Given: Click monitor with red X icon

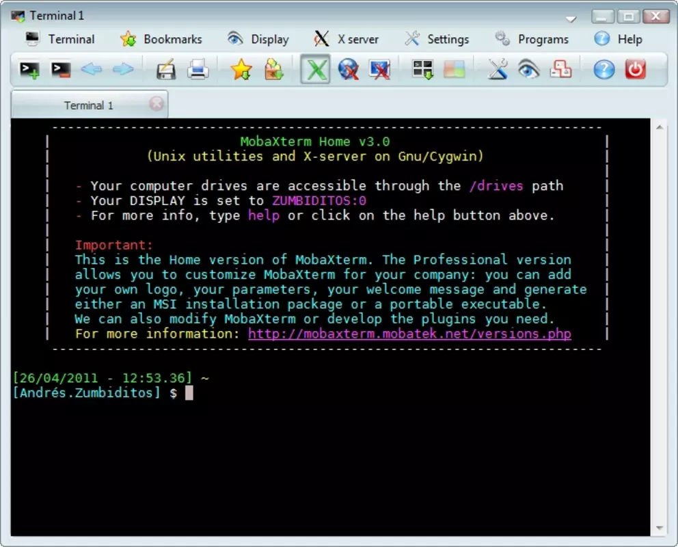Looking at the screenshot, I should pos(379,69).
